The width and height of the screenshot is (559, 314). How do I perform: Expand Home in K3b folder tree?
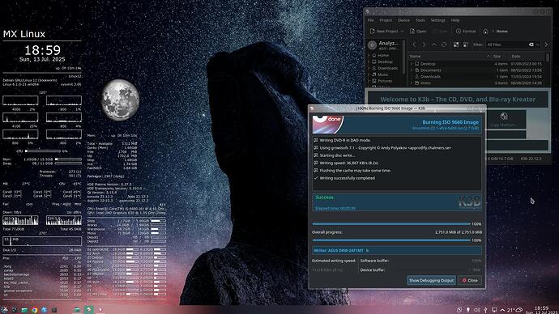tap(369, 56)
